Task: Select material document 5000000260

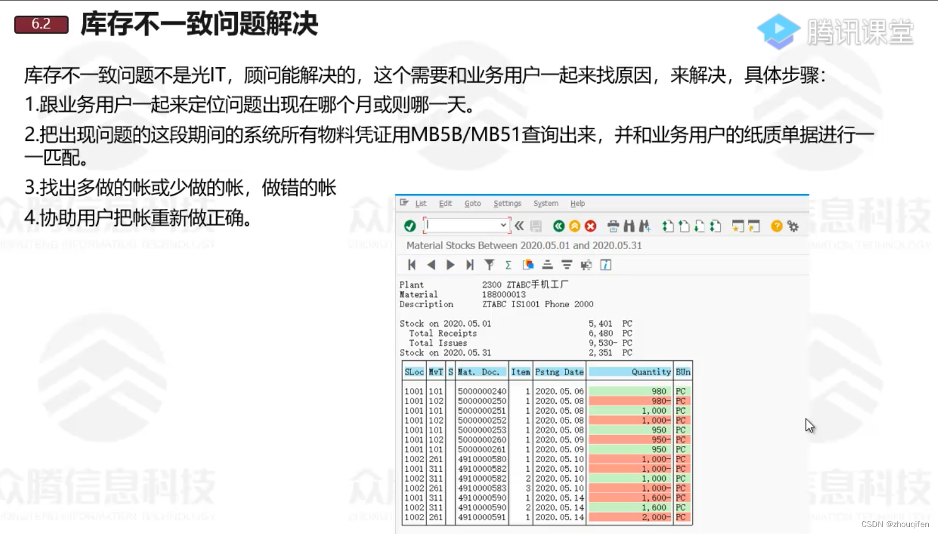Action: pyautogui.click(x=482, y=440)
